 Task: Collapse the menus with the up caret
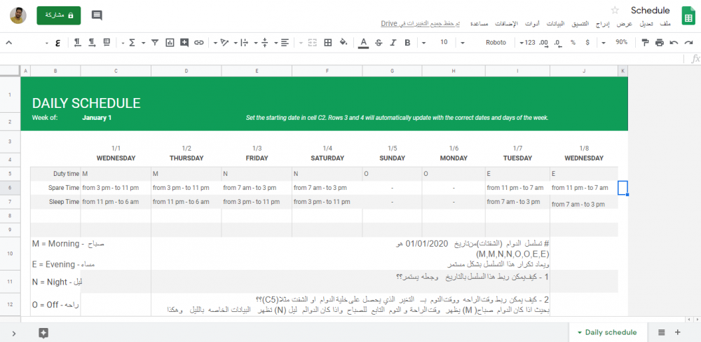coord(8,43)
